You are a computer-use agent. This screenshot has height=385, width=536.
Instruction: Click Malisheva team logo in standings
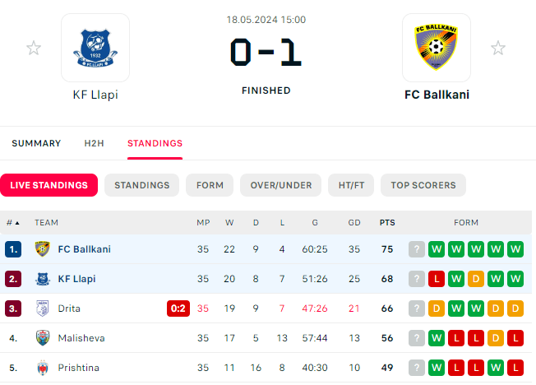[43, 338]
